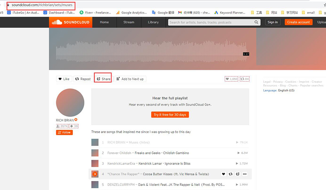326x190 pixels.
Task: Open the email bookmark folder
Action: [308, 13]
